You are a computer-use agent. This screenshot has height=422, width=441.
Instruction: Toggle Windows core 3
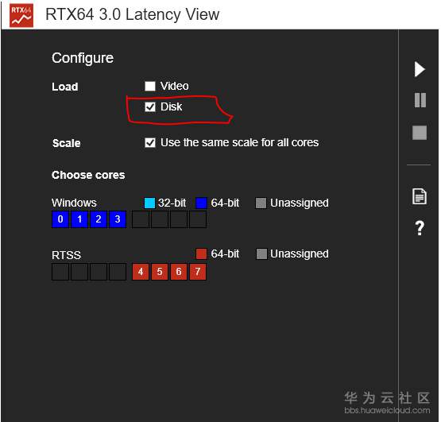click(x=118, y=219)
